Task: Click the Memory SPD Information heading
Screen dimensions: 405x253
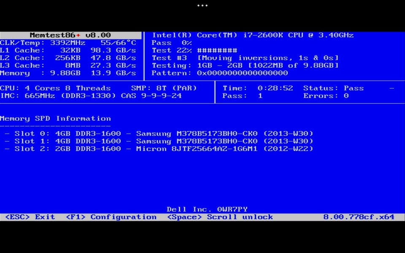Action: point(55,119)
